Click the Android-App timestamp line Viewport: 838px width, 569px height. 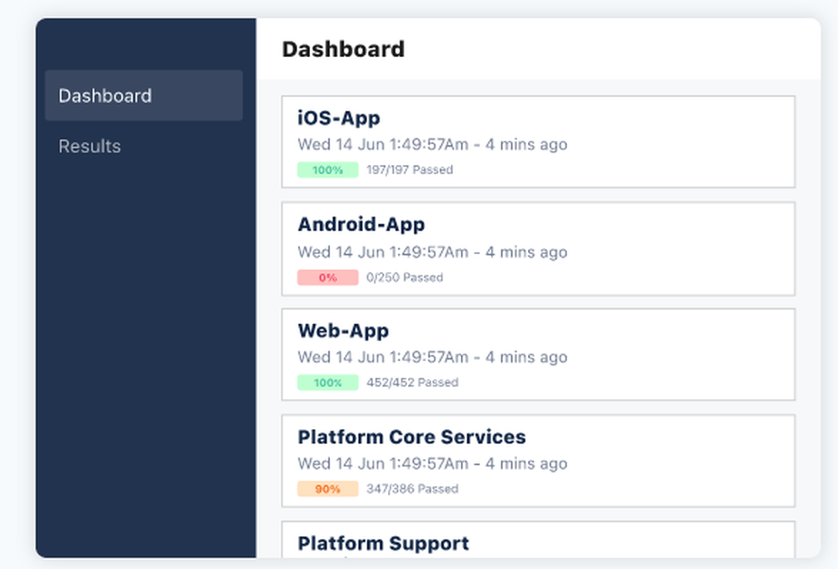(x=432, y=251)
